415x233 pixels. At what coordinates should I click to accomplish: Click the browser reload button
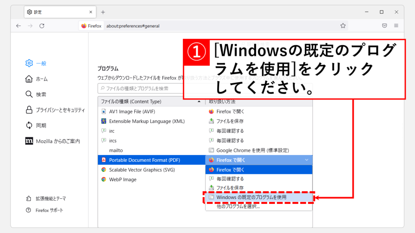click(42, 25)
